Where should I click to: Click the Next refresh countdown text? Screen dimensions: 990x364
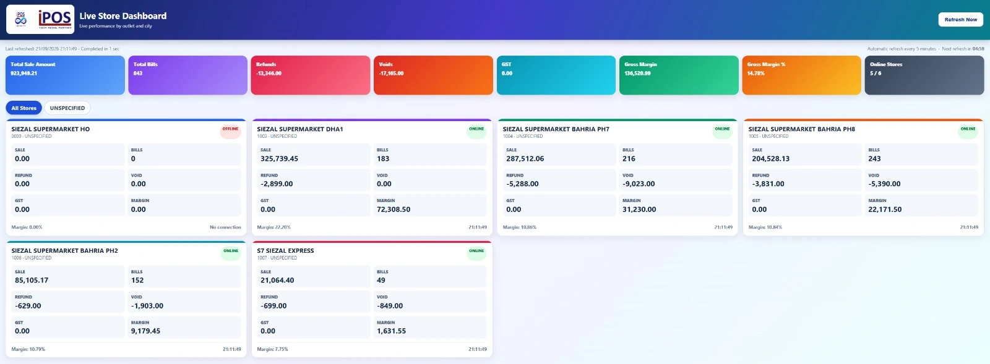pyautogui.click(x=963, y=49)
